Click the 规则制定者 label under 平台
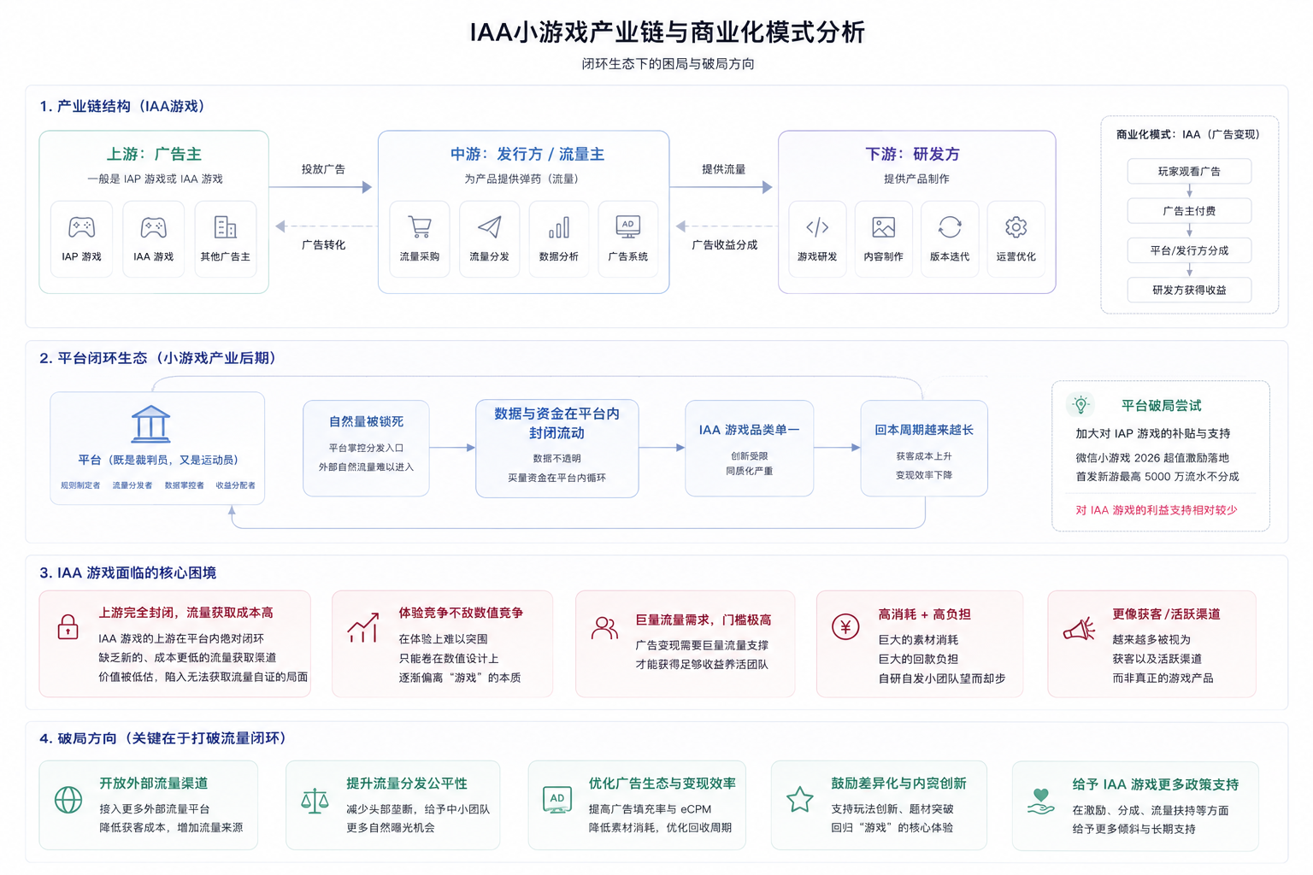This screenshot has height=875, width=1313. coord(80,485)
